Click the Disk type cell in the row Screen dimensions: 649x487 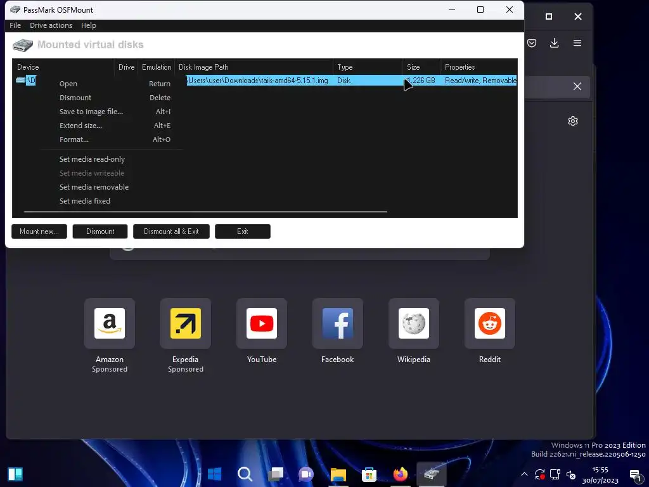368,81
